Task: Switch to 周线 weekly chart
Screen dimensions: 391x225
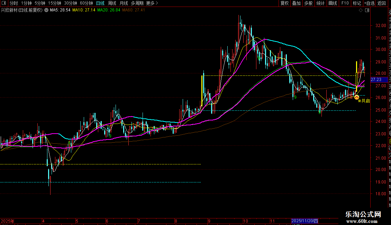Action: pyautogui.click(x=112, y=3)
